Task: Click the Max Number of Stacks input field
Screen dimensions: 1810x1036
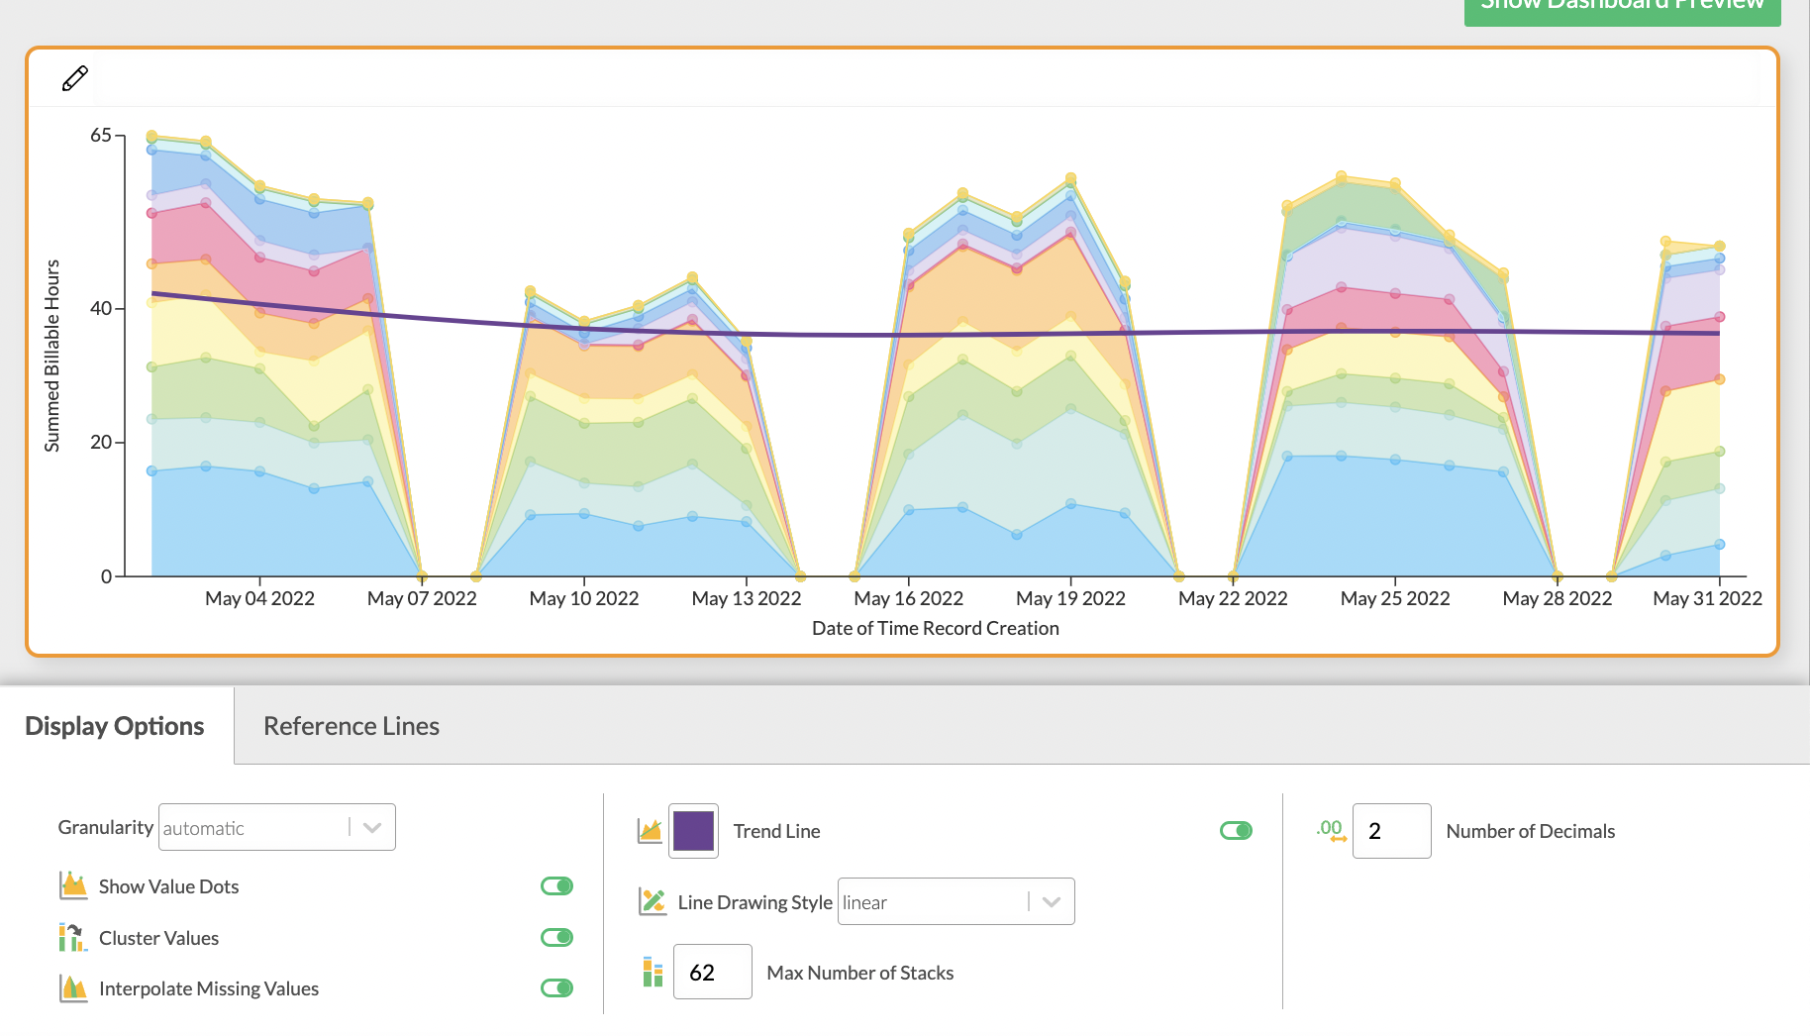Action: click(x=712, y=972)
